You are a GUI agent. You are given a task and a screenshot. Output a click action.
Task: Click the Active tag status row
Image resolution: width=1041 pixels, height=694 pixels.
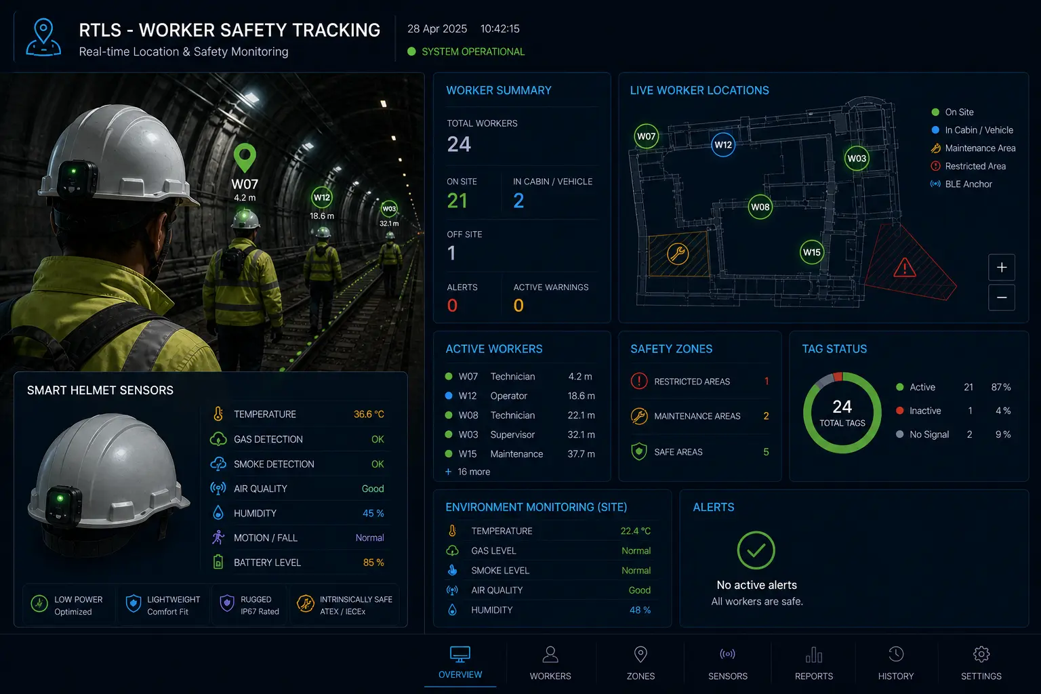(x=954, y=387)
